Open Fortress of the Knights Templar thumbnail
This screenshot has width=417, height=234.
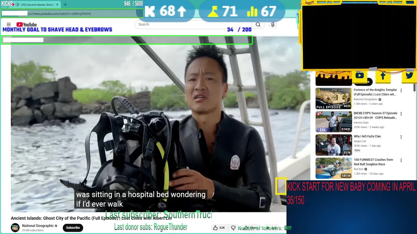pos(334,98)
